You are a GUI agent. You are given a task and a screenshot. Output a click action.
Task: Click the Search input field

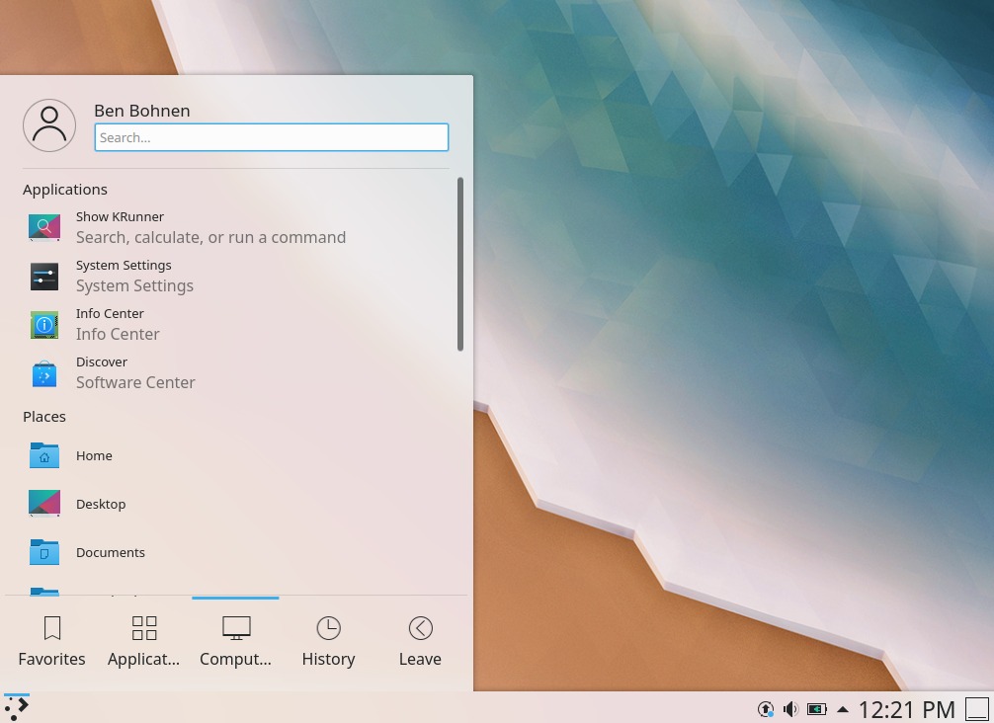271,137
